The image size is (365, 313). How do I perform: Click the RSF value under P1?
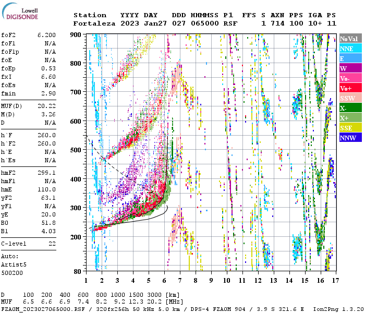(230, 23)
